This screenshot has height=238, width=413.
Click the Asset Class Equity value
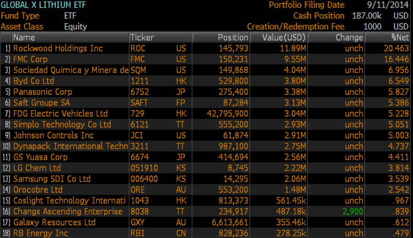click(x=75, y=27)
